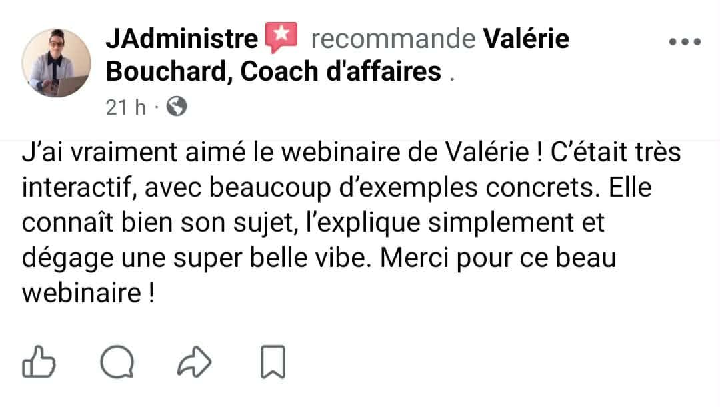Open JAdministre's profile picture
The height and width of the screenshot is (407, 720).
pyautogui.click(x=56, y=63)
